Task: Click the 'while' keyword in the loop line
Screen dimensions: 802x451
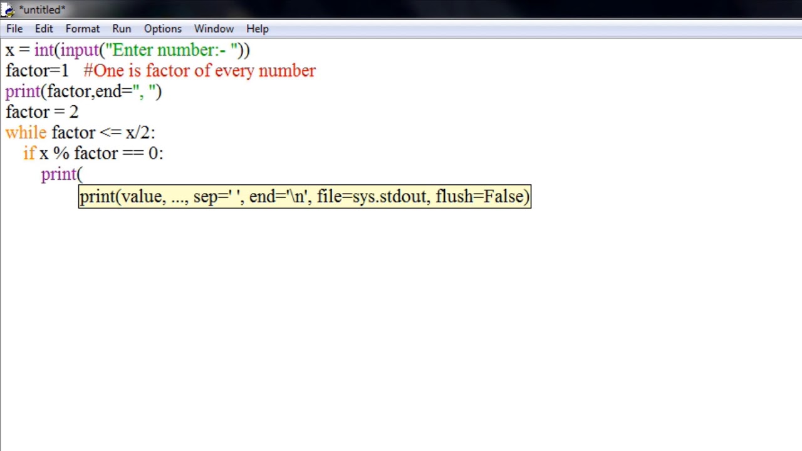Action: (26, 133)
